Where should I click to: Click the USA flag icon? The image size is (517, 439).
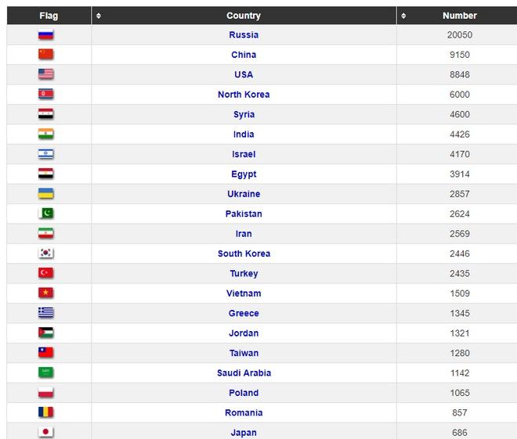click(46, 75)
